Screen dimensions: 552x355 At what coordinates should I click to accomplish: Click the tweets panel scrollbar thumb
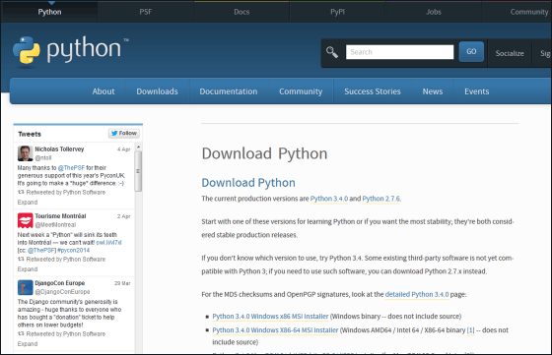(138, 171)
